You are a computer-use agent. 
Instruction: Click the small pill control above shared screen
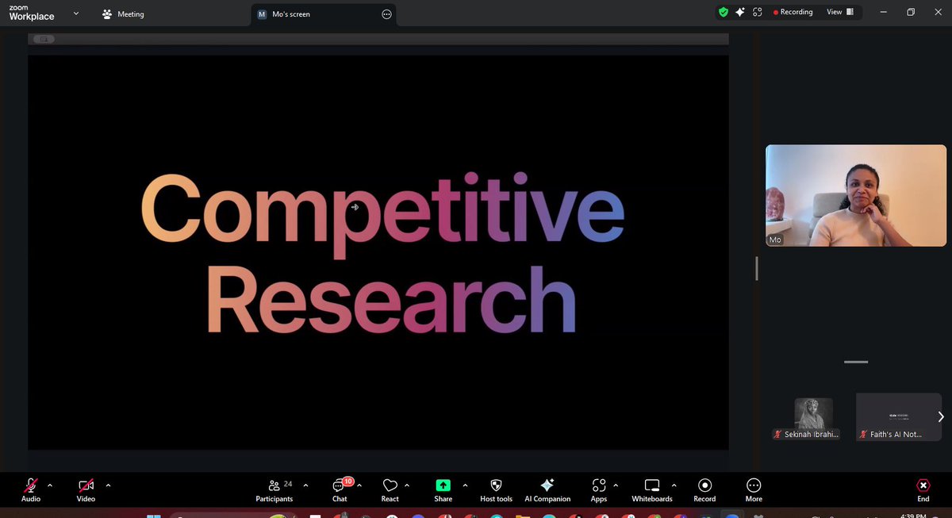(x=44, y=39)
